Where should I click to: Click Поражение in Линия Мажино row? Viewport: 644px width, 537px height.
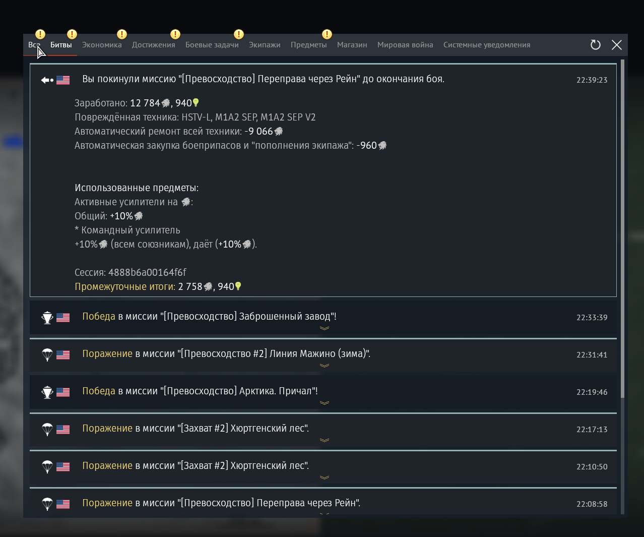(x=107, y=353)
